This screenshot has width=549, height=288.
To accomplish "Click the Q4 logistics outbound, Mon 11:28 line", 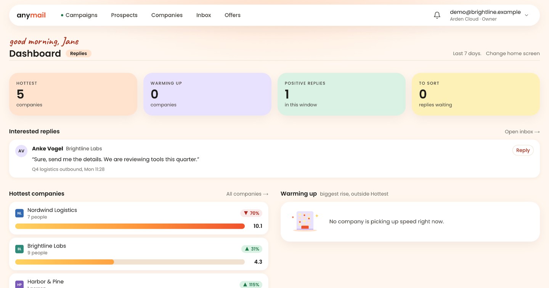I will click(68, 169).
